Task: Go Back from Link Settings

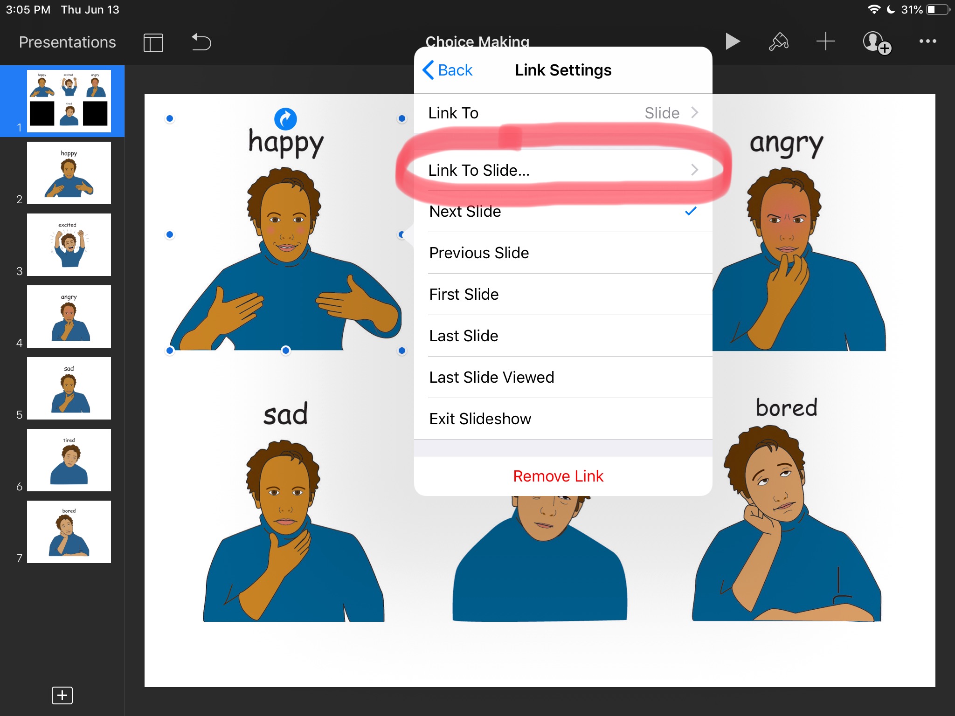Action: tap(447, 70)
